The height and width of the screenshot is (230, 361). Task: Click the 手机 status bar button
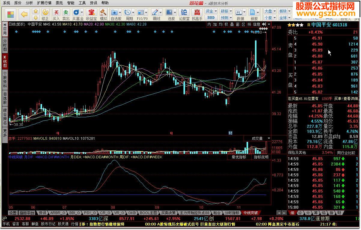coord(6,224)
